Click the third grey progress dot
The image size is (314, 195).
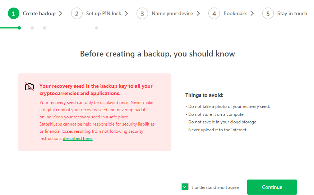(96, 28)
